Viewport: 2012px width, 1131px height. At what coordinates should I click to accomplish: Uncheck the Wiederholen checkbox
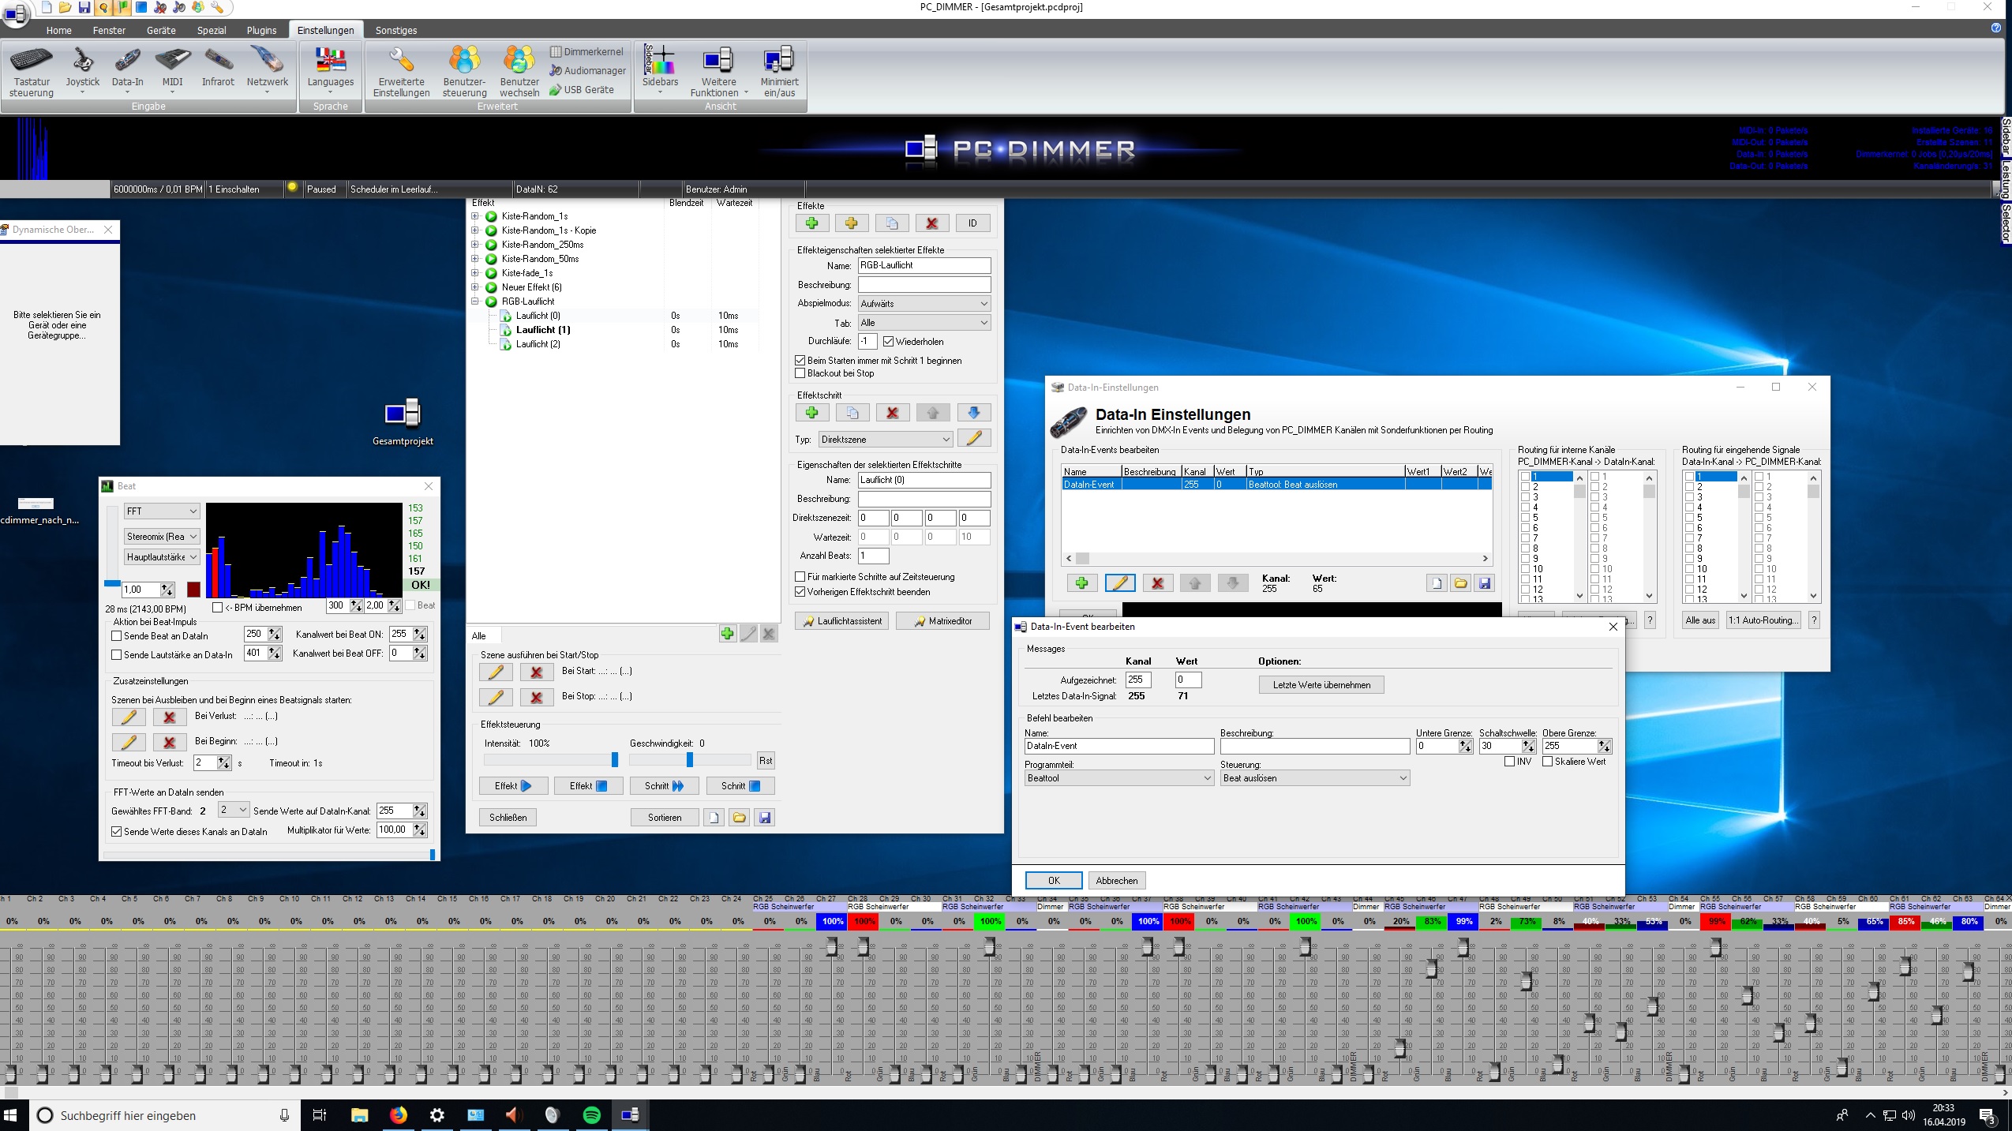[x=888, y=342]
